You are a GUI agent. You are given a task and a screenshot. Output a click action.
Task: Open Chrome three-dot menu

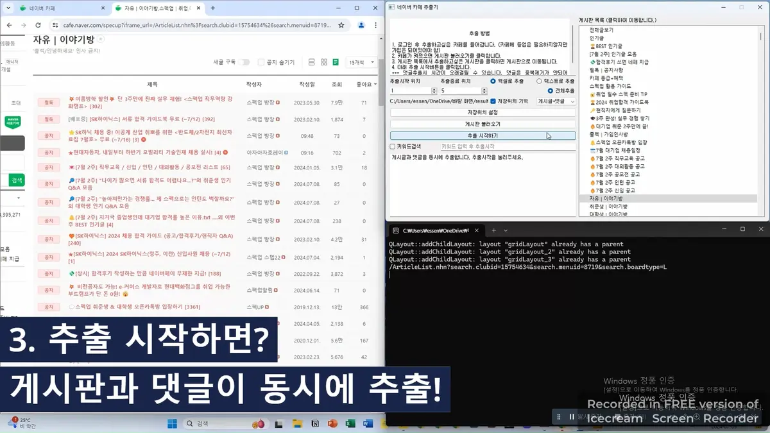(377, 25)
